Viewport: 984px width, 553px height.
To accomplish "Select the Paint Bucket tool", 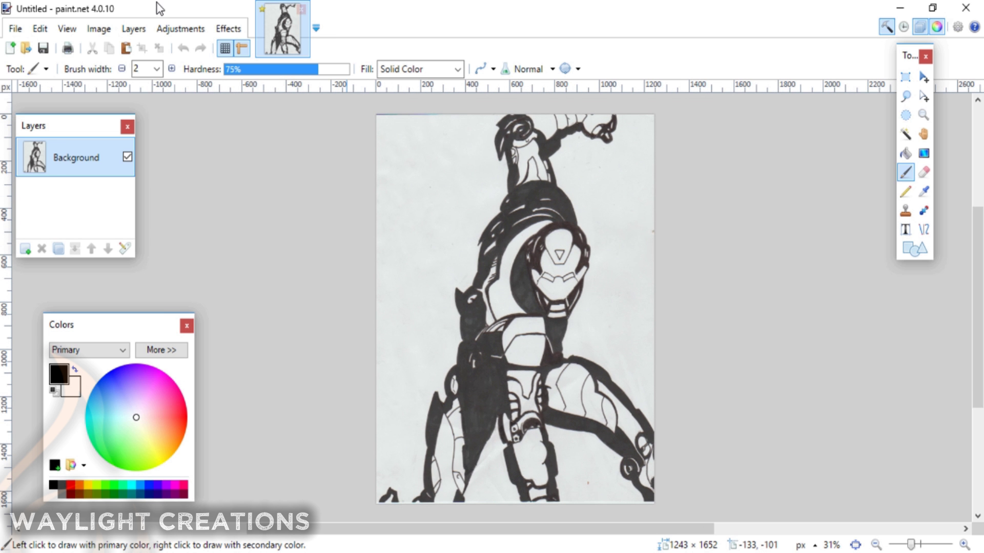I will tap(906, 153).
